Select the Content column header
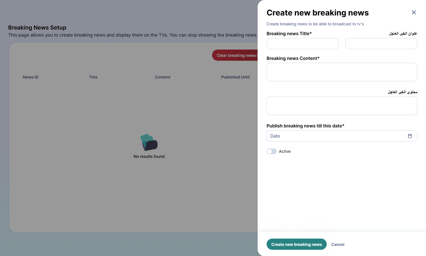 point(163,77)
